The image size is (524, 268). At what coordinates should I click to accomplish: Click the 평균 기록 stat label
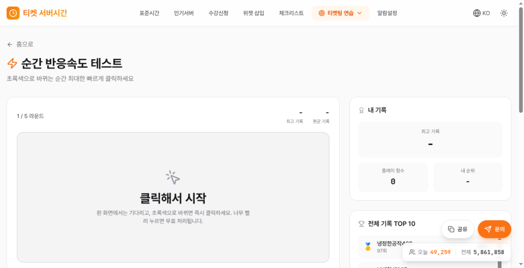(321, 121)
